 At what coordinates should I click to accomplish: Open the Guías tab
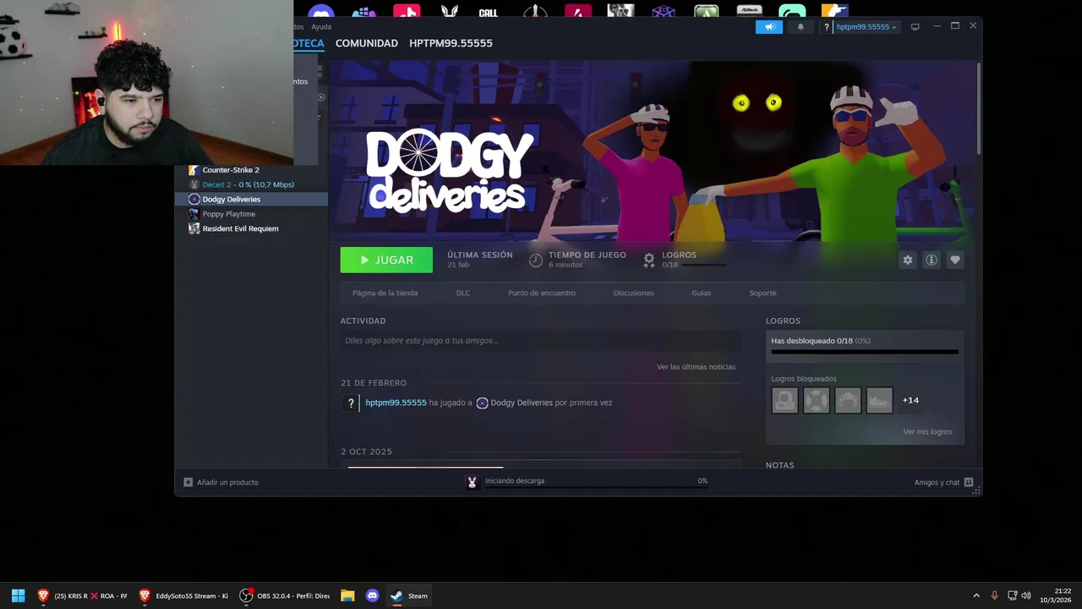[702, 293]
